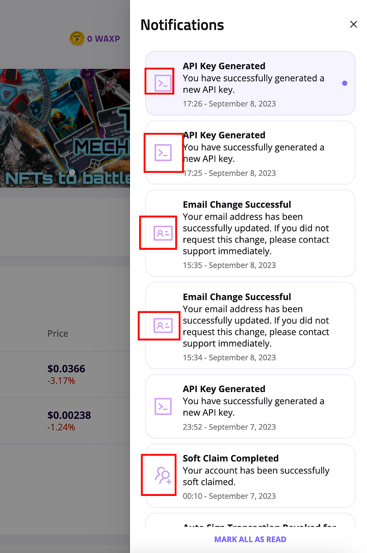Click the Soft Claim user-plus icon
The width and height of the screenshot is (367, 553).
pos(163,476)
